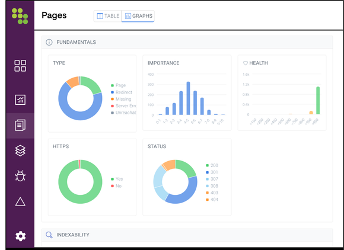
Task: Open the stacked layers icon in sidebar
Action: pos(20,150)
